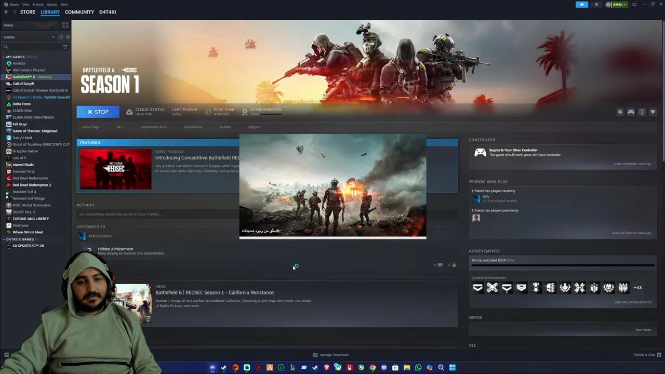Open View My Achievements link

click(x=633, y=302)
